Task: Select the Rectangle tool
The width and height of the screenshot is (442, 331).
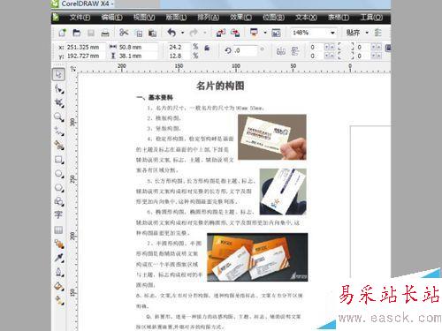Action: tap(58, 160)
